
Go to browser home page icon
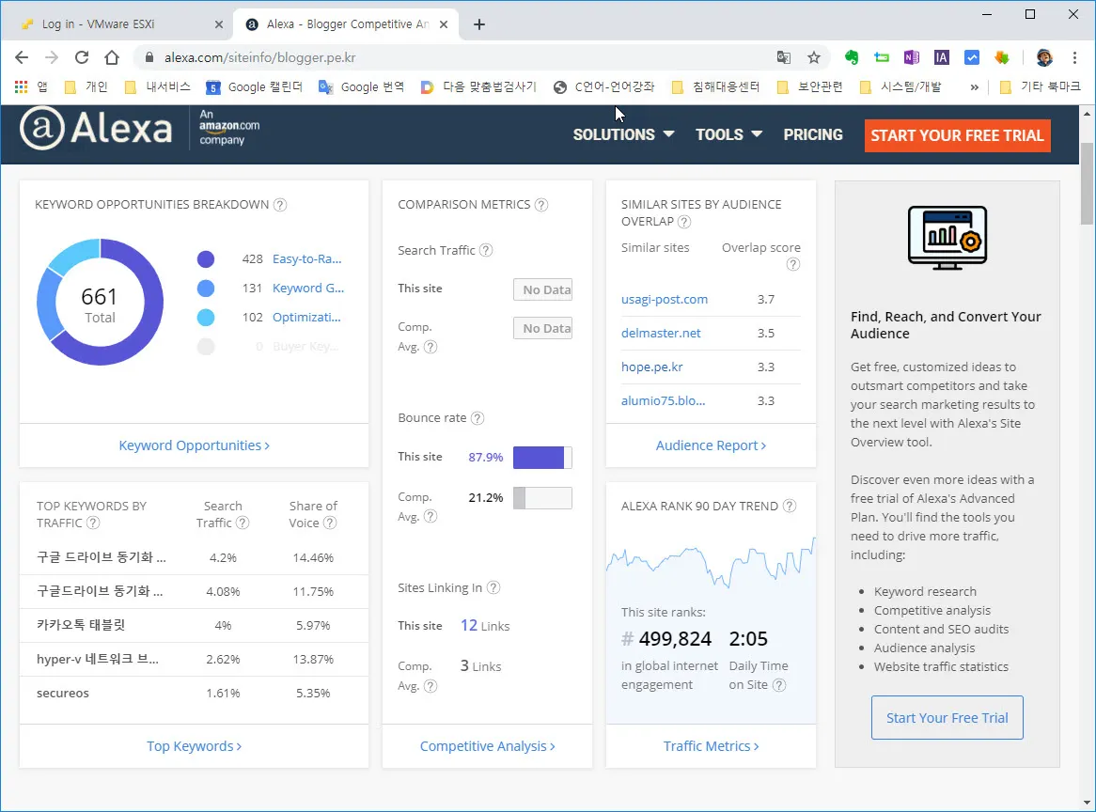pos(112,57)
